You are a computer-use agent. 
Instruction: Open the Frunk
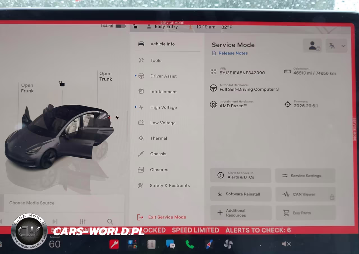pyautogui.click(x=27, y=88)
